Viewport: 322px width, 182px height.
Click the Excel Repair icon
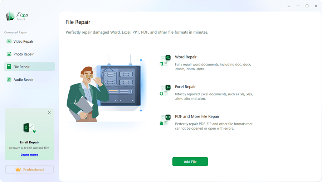click(165, 90)
